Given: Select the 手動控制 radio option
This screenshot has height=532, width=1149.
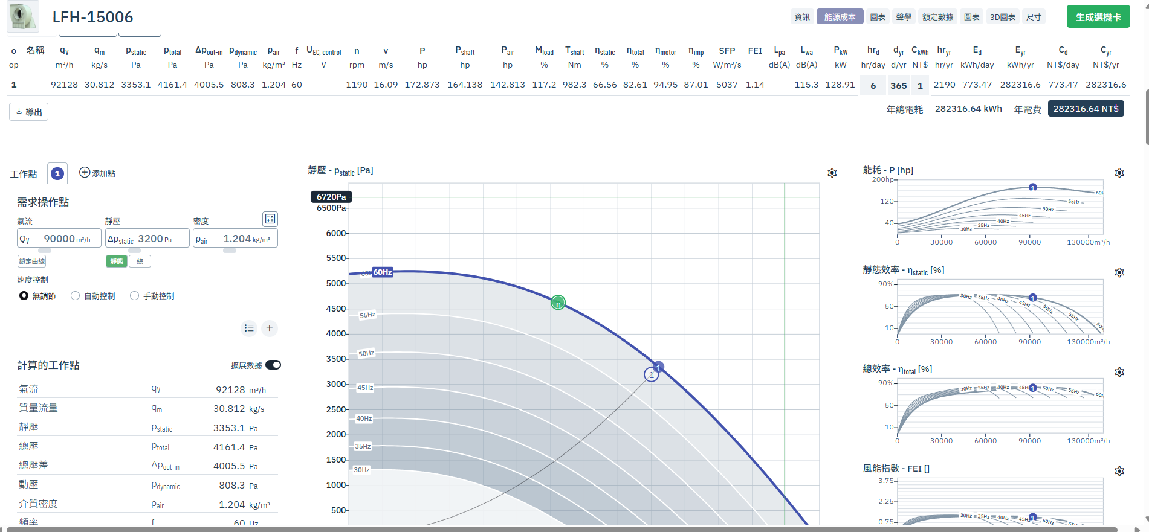Looking at the screenshot, I should click(152, 296).
